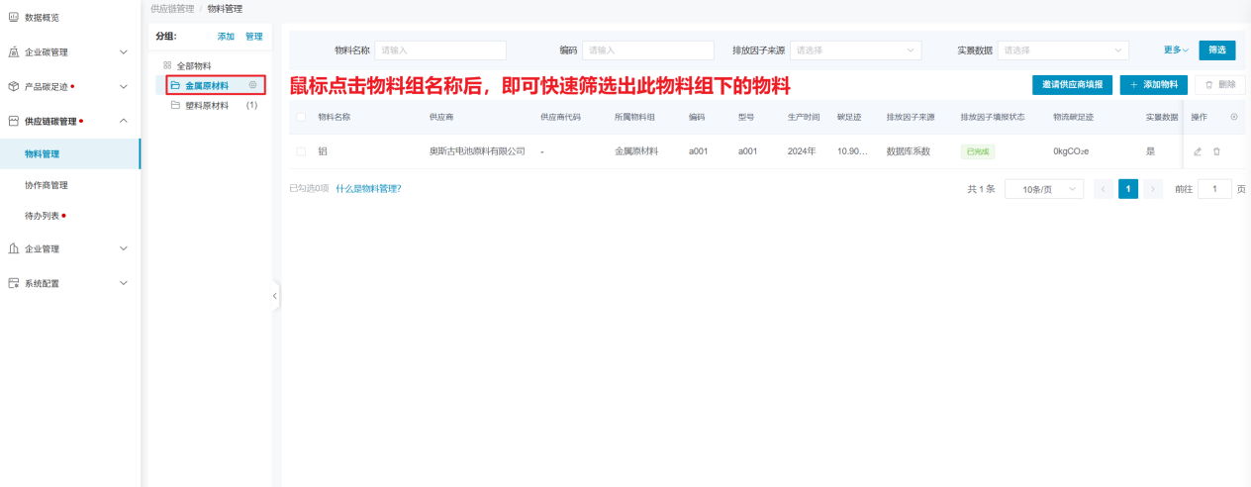Click the 邀请供应商填报 button
Screen dimensions: 1251x487
[1072, 85]
